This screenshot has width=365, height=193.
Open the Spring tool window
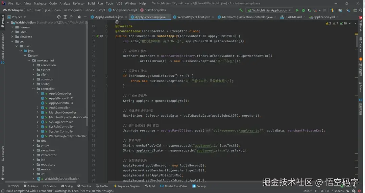[67, 186]
